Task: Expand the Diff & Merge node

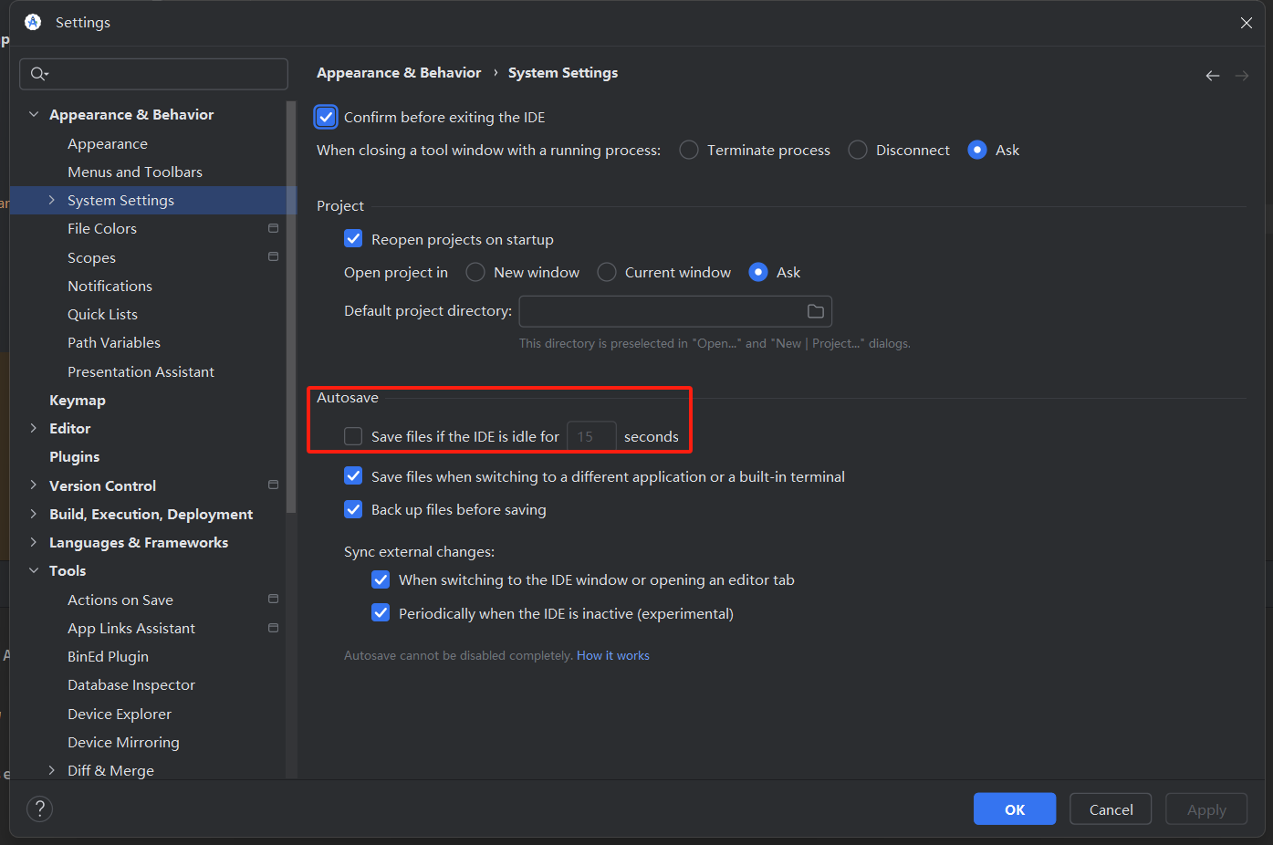Action: [x=52, y=770]
